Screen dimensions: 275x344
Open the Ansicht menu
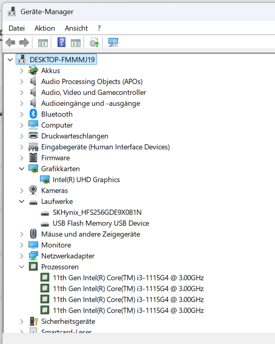tap(76, 28)
